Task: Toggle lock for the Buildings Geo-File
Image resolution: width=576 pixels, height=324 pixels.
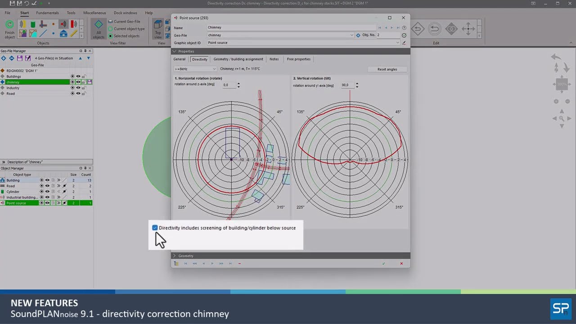Action: 84,76
